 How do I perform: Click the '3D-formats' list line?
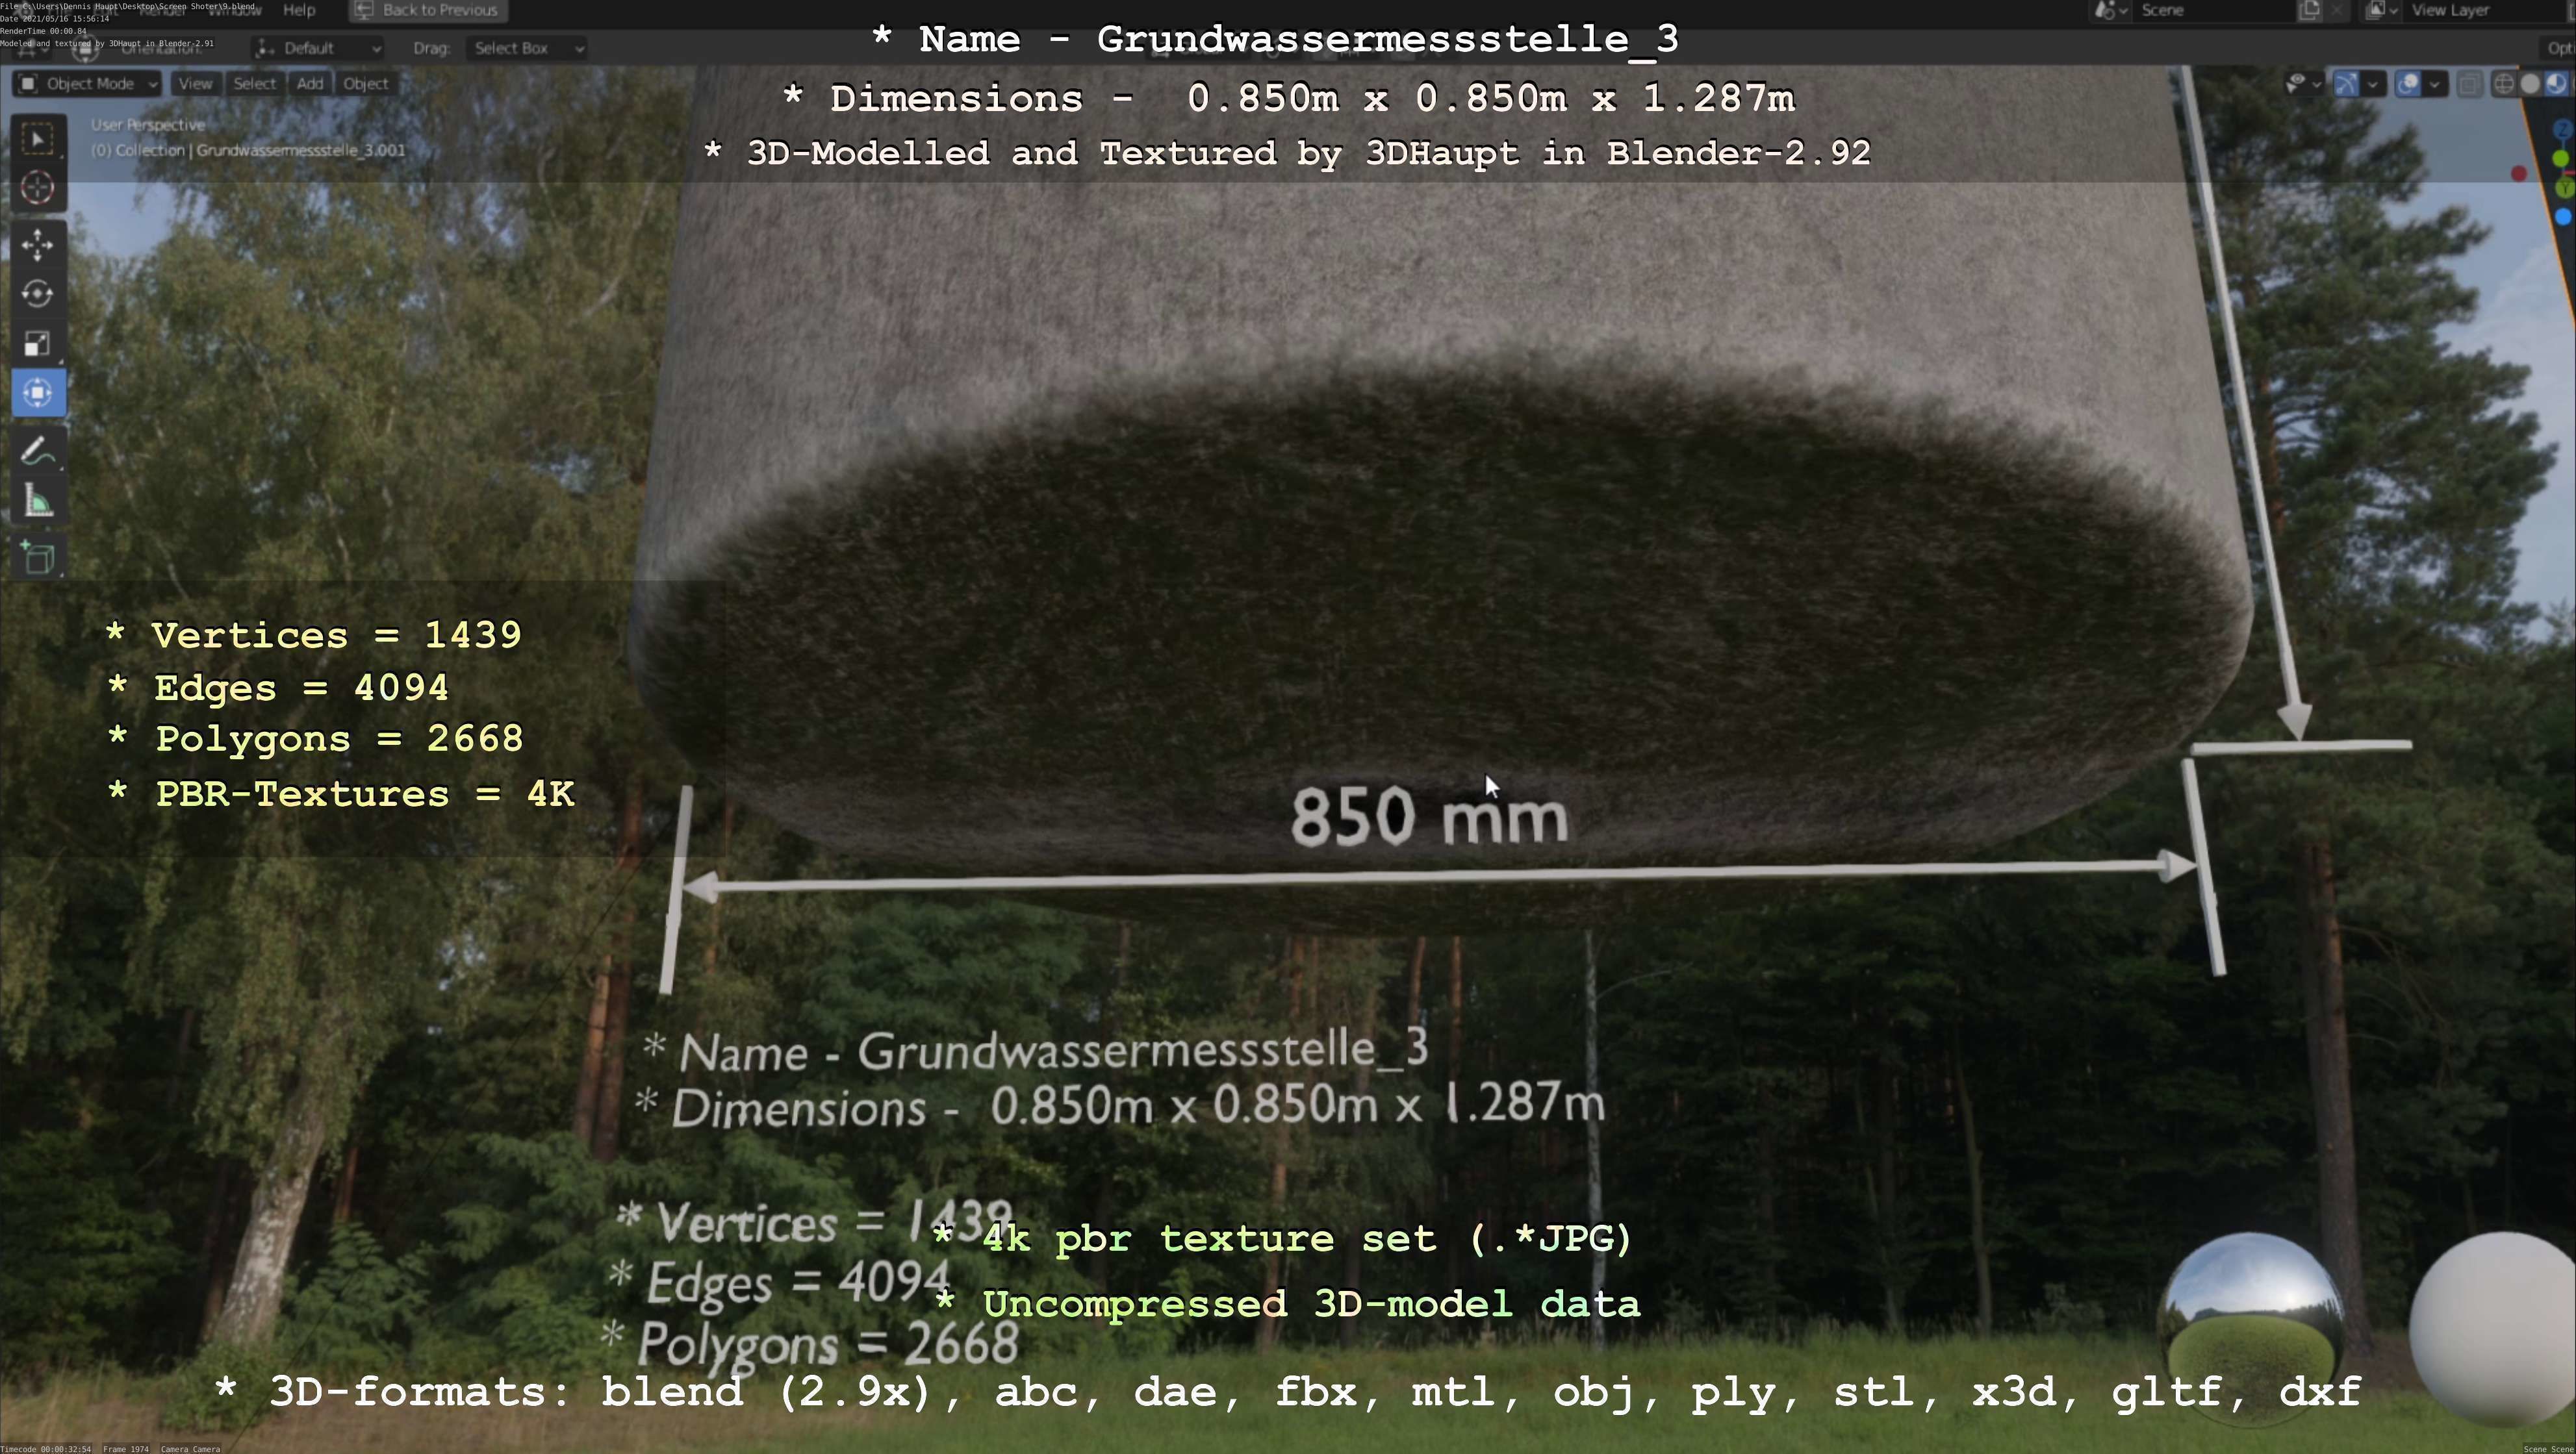coord(1288,1392)
